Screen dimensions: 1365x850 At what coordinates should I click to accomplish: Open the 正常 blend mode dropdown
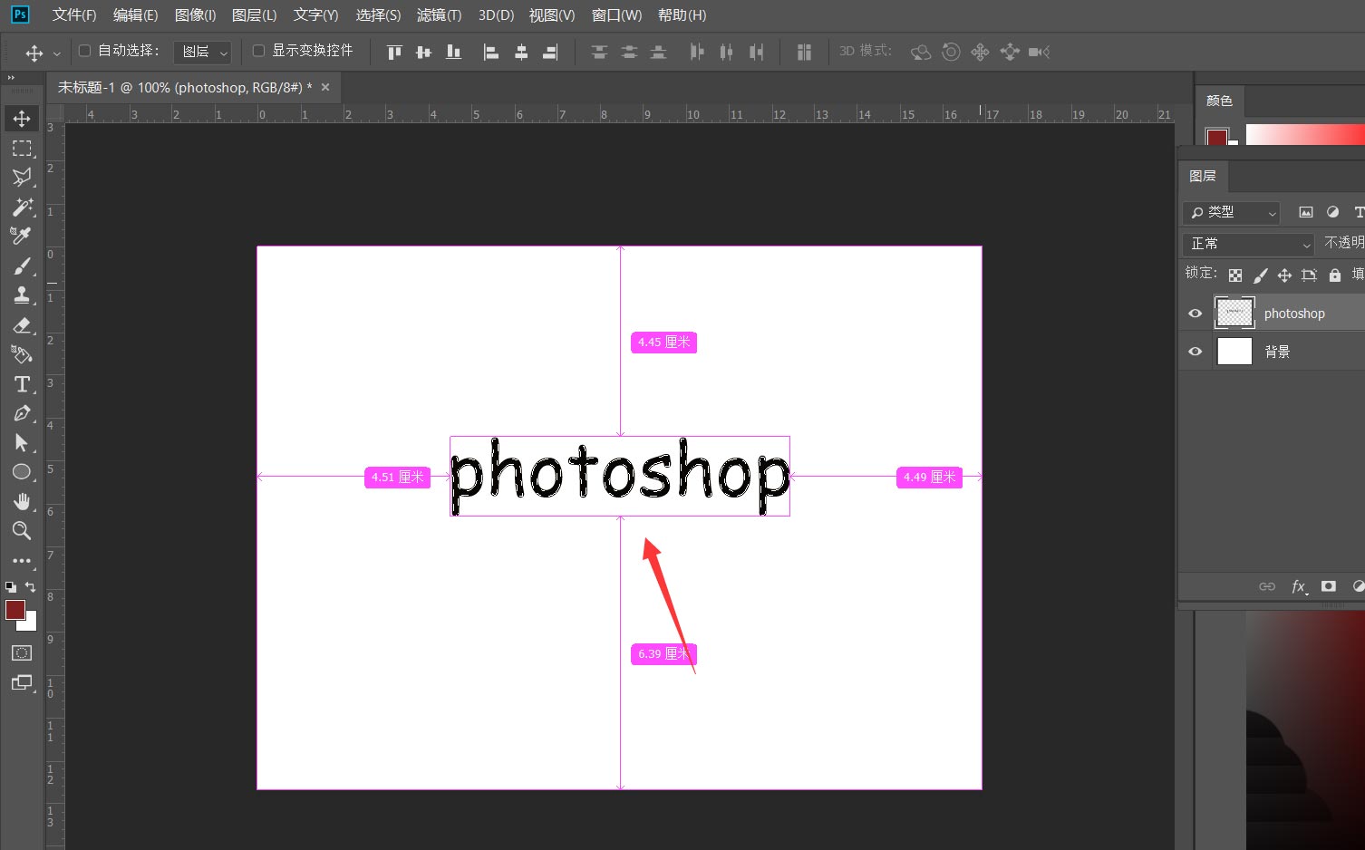click(1248, 244)
